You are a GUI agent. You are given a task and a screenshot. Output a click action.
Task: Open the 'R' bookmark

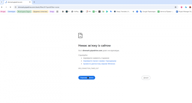[x=67, y=12]
